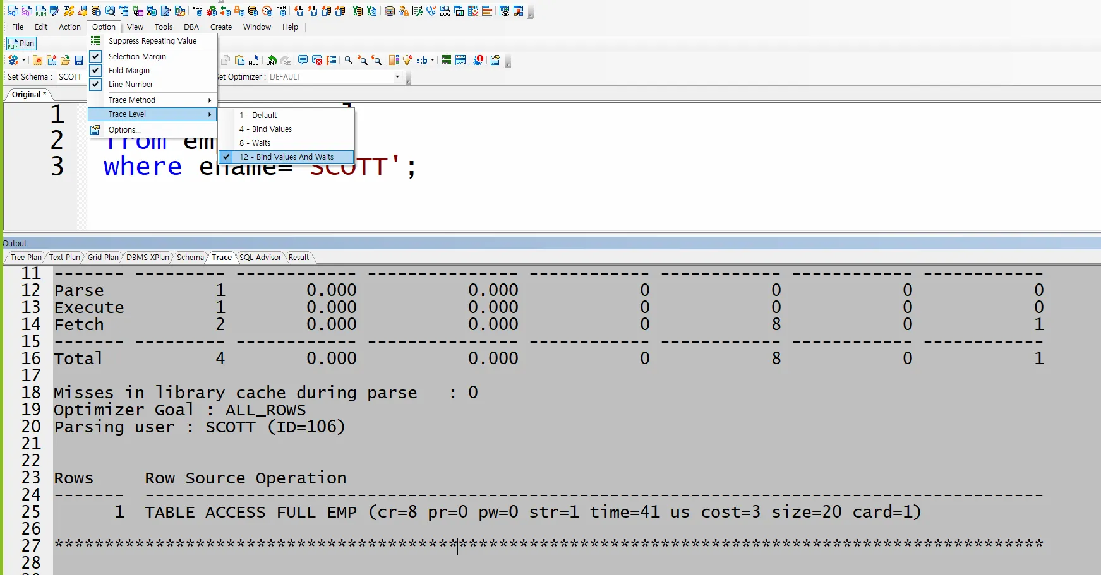Switch to the Grid Plan tab

[x=103, y=258]
